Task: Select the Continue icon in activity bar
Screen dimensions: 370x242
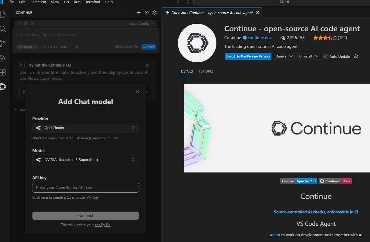Action: (x=3, y=87)
